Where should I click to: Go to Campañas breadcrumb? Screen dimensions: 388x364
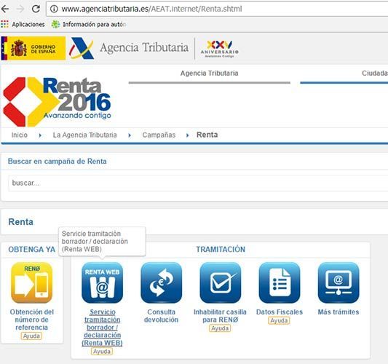point(159,135)
